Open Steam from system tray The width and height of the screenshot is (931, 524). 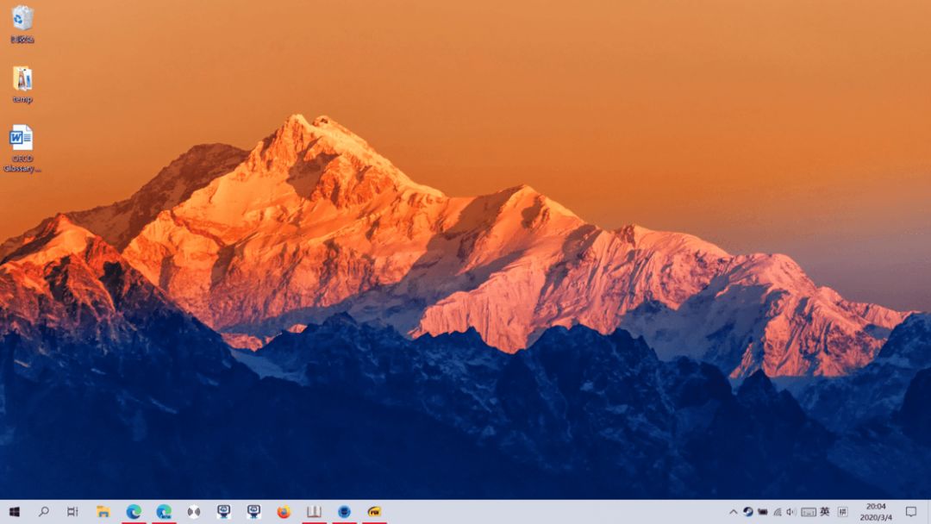tap(748, 512)
